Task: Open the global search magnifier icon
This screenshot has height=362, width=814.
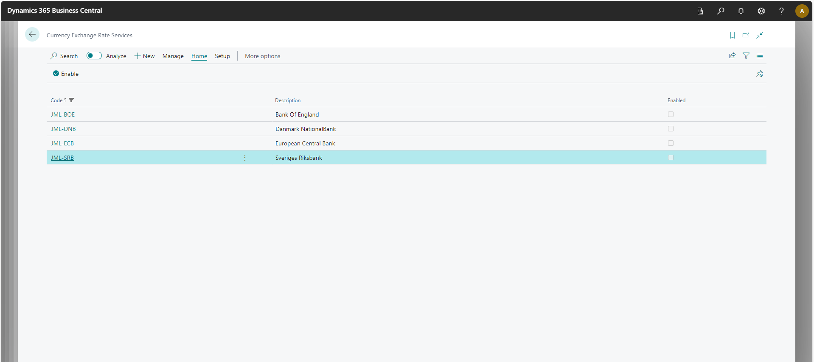Action: point(720,11)
